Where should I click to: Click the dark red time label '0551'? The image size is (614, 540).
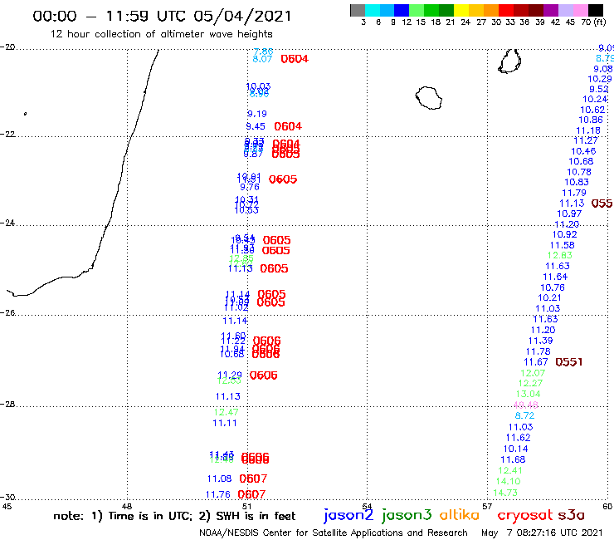click(569, 362)
